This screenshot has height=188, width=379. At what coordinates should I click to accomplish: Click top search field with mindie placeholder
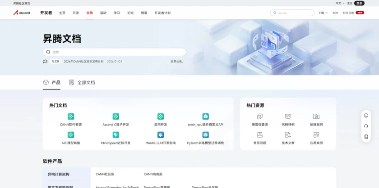click(x=292, y=13)
